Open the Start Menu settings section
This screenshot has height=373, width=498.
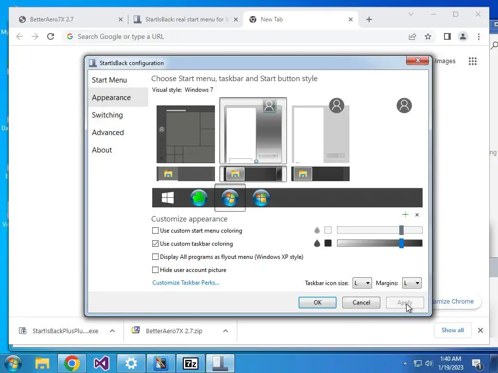109,80
